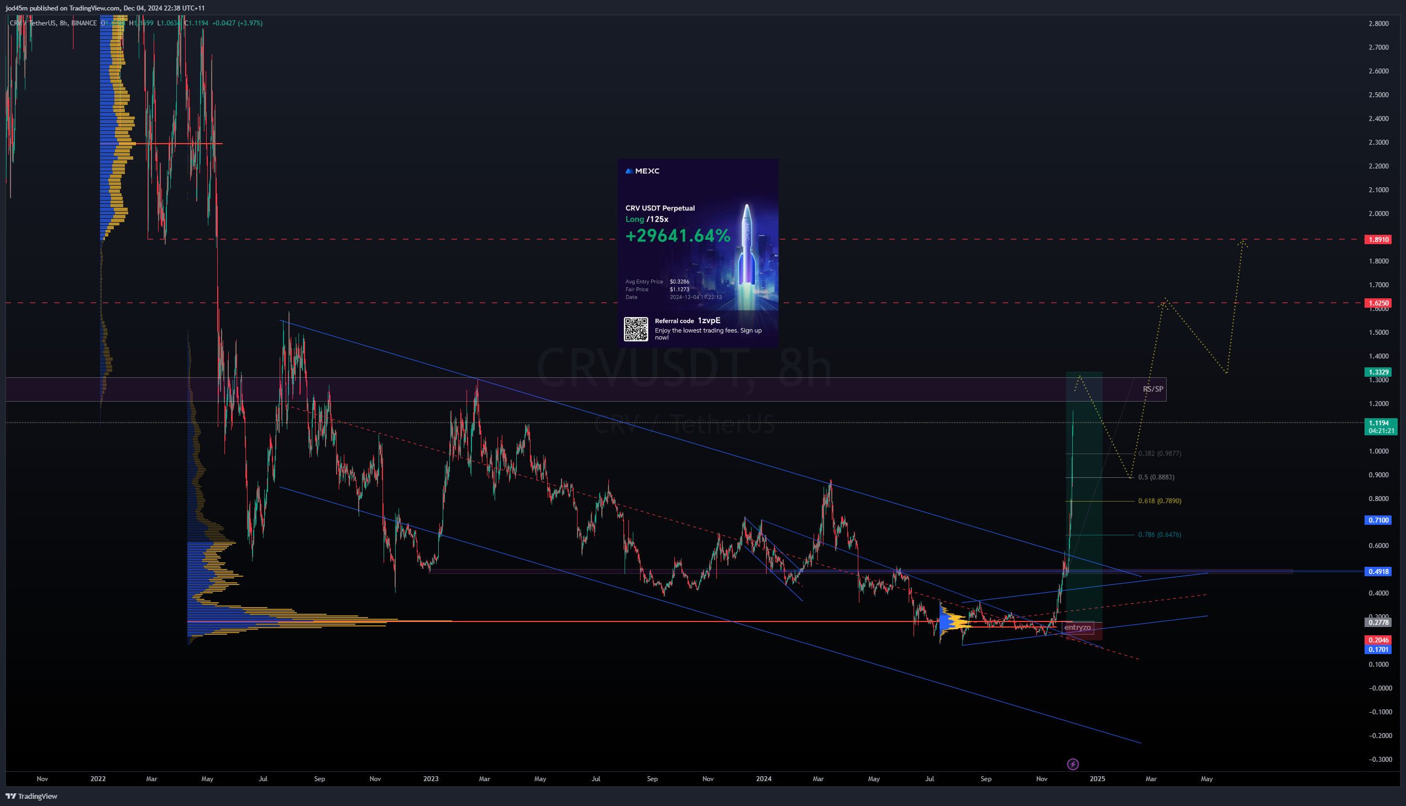
Task: Click the CRV USDT Perpetual heading
Action: pos(660,208)
